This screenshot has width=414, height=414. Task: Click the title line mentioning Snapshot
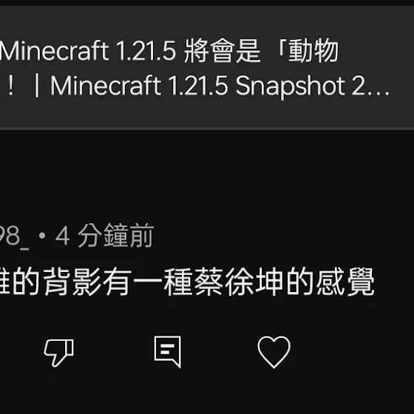[x=194, y=86]
